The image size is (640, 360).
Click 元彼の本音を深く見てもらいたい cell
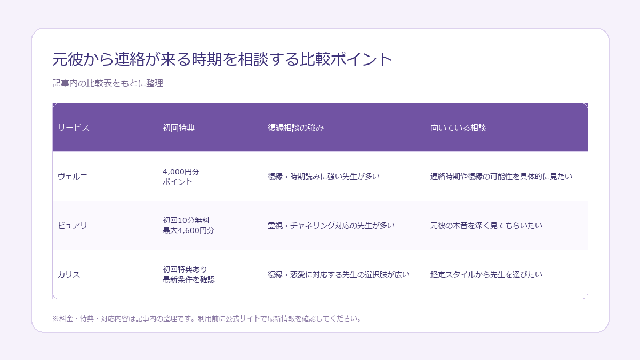point(506,226)
